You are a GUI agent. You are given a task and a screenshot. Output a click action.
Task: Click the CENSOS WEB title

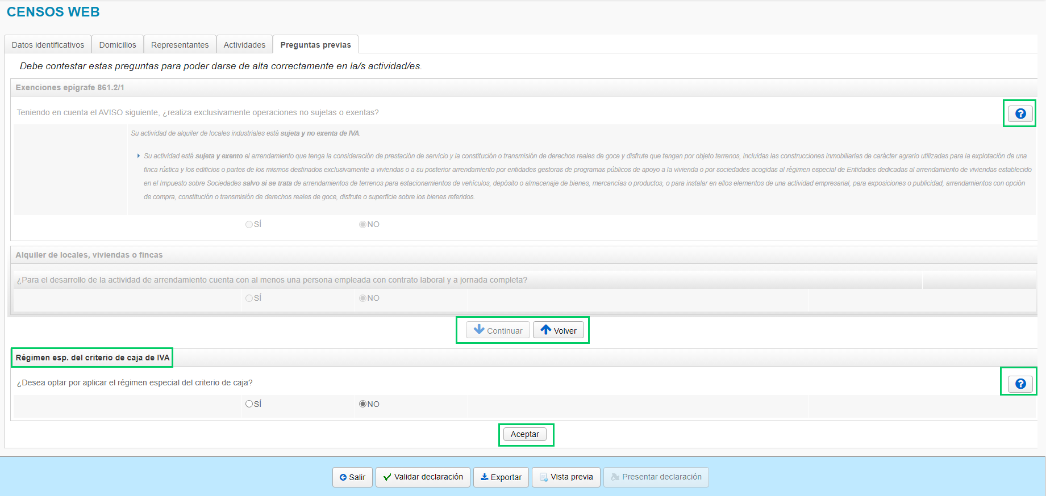[x=53, y=12]
